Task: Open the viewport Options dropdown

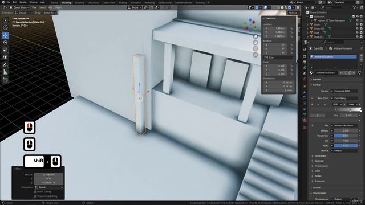Action: [x=294, y=13]
